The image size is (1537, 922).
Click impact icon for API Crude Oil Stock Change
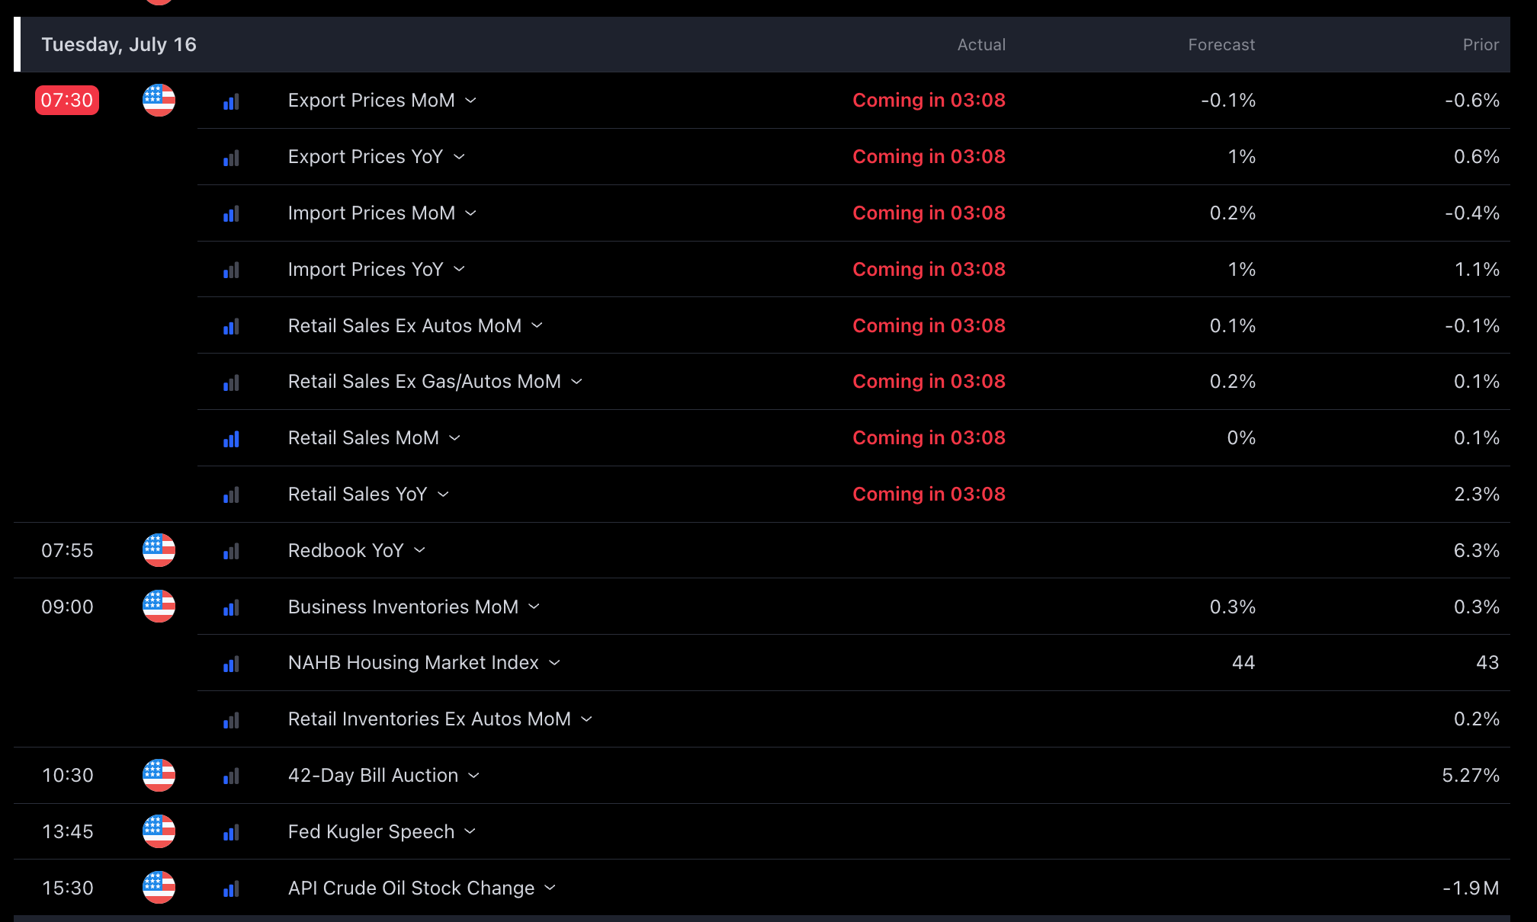(x=231, y=888)
